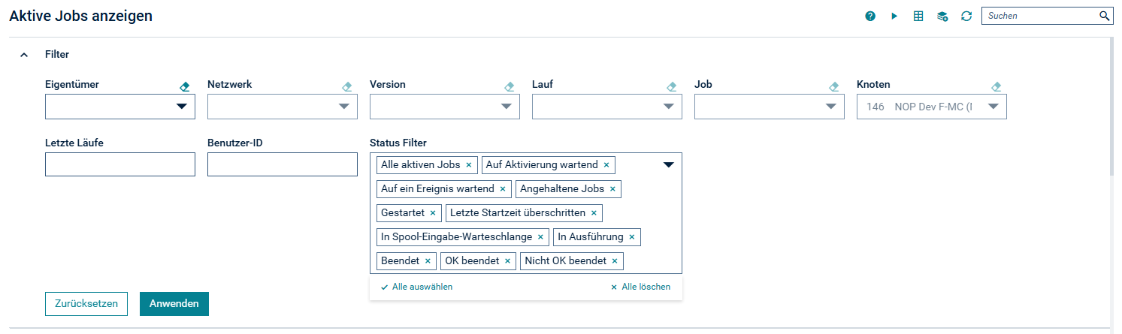Refresh the active jobs list
Image resolution: width=1122 pixels, height=334 pixels.
(966, 16)
